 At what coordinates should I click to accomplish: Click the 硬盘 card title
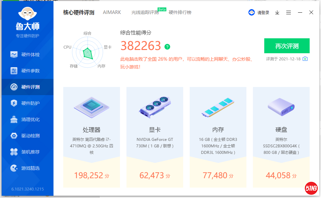point(281,130)
